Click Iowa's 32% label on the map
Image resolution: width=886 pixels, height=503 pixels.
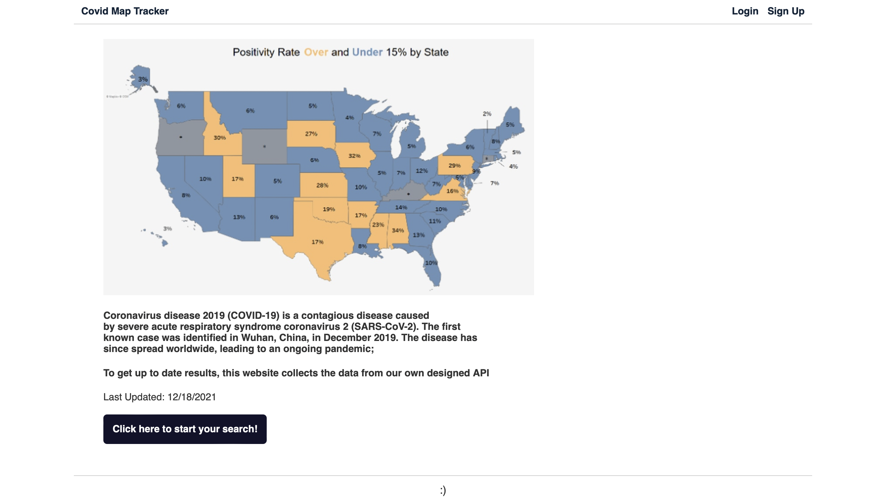click(354, 156)
